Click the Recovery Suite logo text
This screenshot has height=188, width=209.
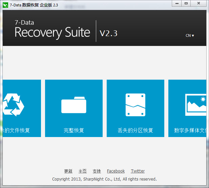click(x=52, y=32)
